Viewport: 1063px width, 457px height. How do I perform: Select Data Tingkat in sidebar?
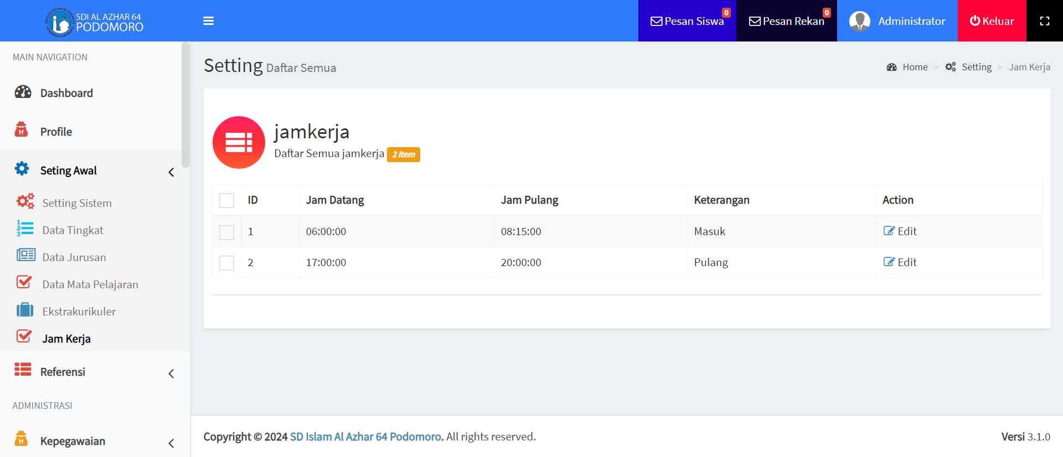pyautogui.click(x=73, y=230)
